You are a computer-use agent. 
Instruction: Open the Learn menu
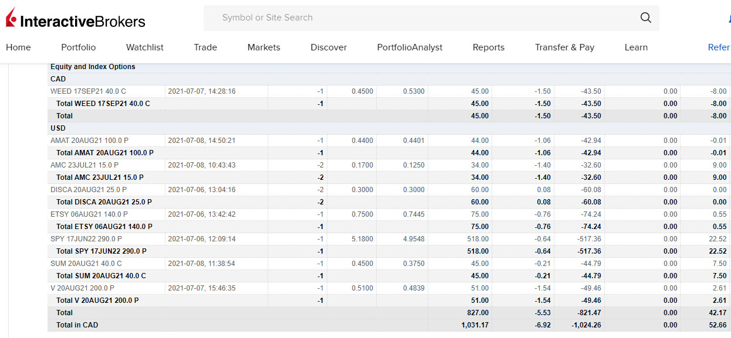coord(636,47)
